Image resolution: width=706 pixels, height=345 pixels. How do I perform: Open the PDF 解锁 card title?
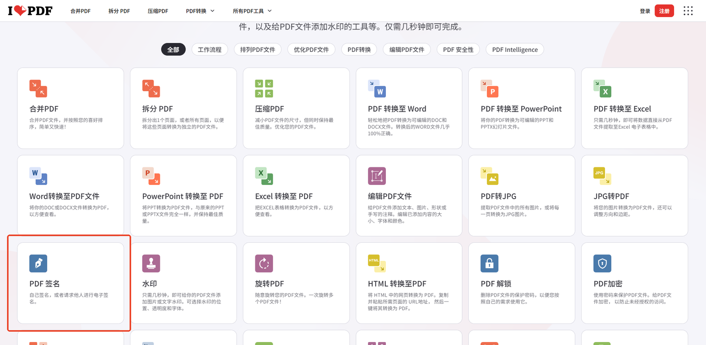click(x=496, y=284)
